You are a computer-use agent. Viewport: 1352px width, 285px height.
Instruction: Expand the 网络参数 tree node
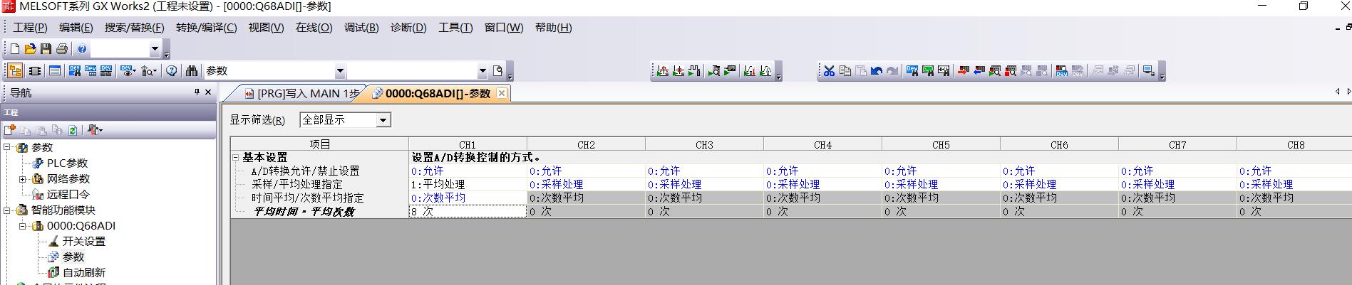coord(22,179)
